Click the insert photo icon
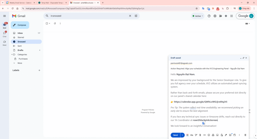 click(x=217, y=135)
